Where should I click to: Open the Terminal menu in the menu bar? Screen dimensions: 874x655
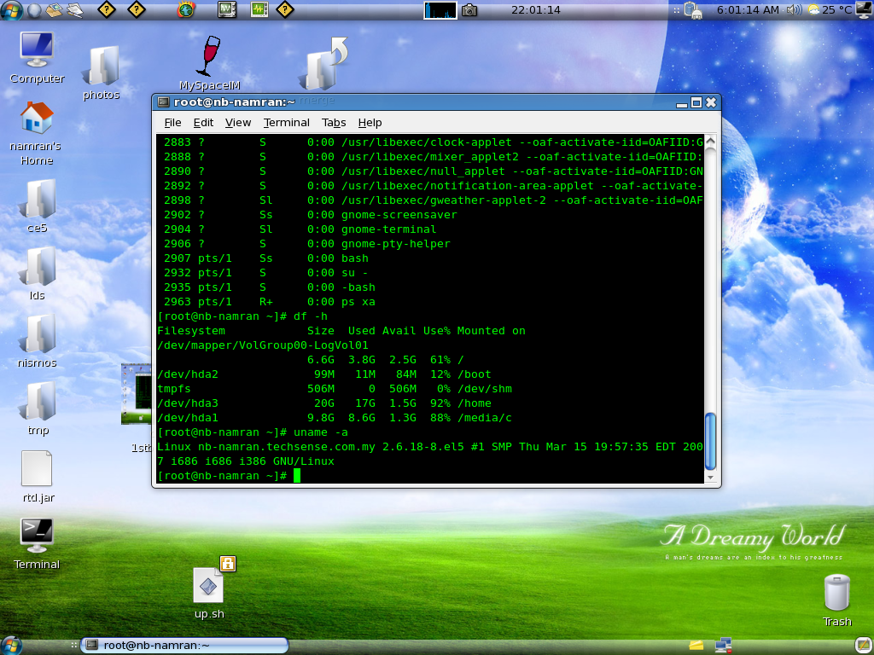pyautogui.click(x=286, y=123)
